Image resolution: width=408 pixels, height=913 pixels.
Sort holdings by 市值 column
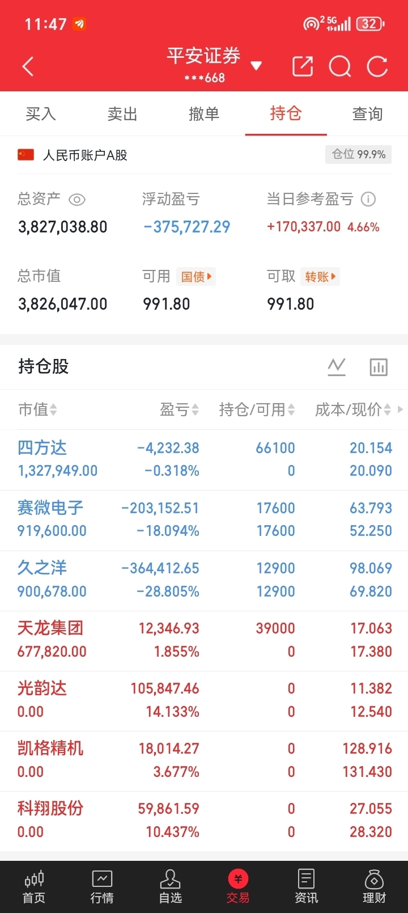coord(37,409)
